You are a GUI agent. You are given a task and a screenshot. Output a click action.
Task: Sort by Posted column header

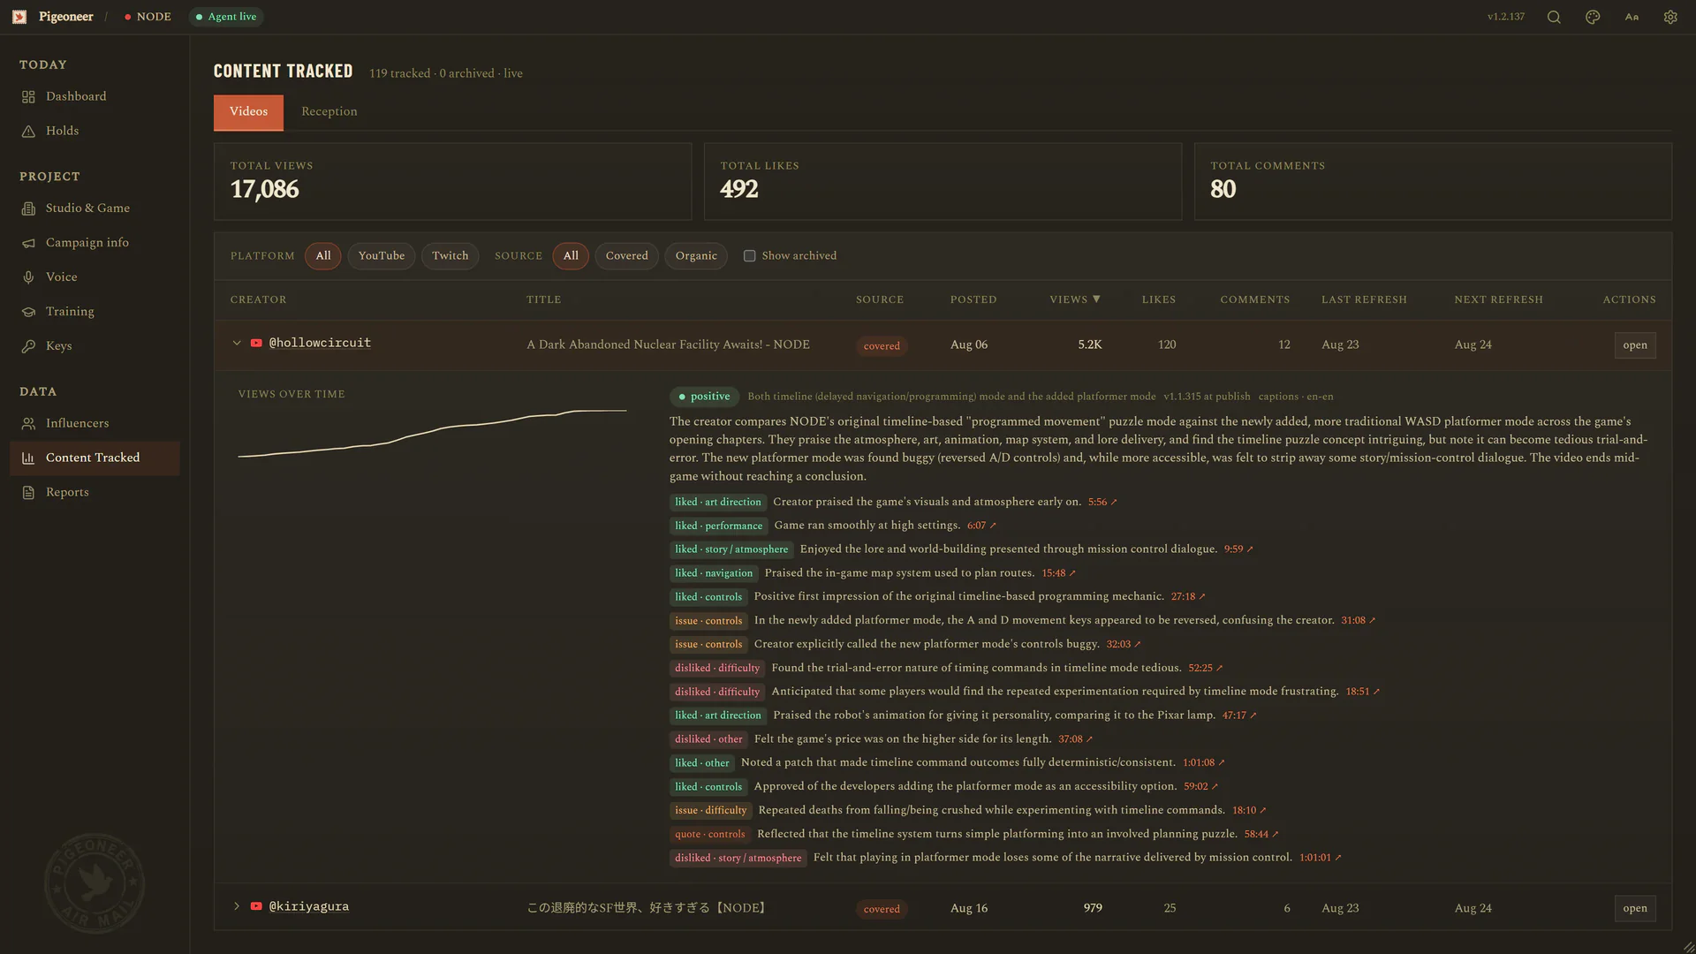pos(973,299)
